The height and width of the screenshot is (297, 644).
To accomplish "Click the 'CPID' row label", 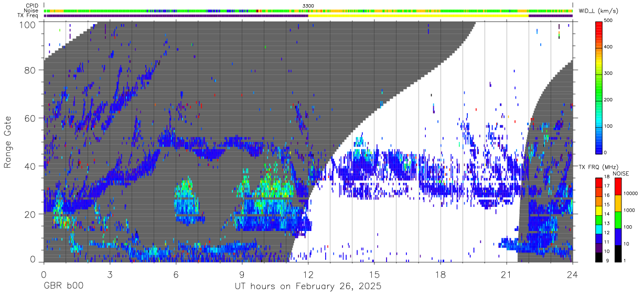I will pyautogui.click(x=33, y=6).
